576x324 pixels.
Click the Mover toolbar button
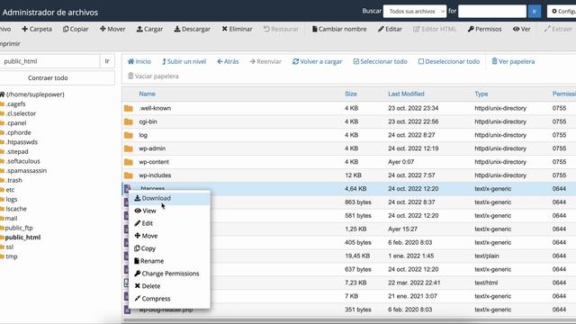[112, 29]
